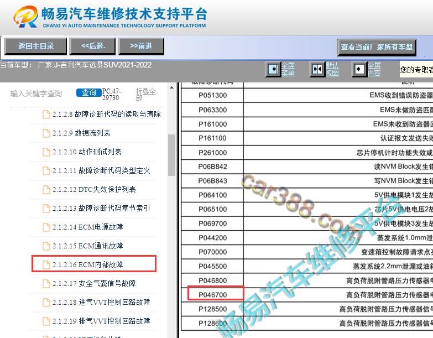Click the P06B842 code cell
Viewport: 433px width, 338px height.
click(x=212, y=167)
